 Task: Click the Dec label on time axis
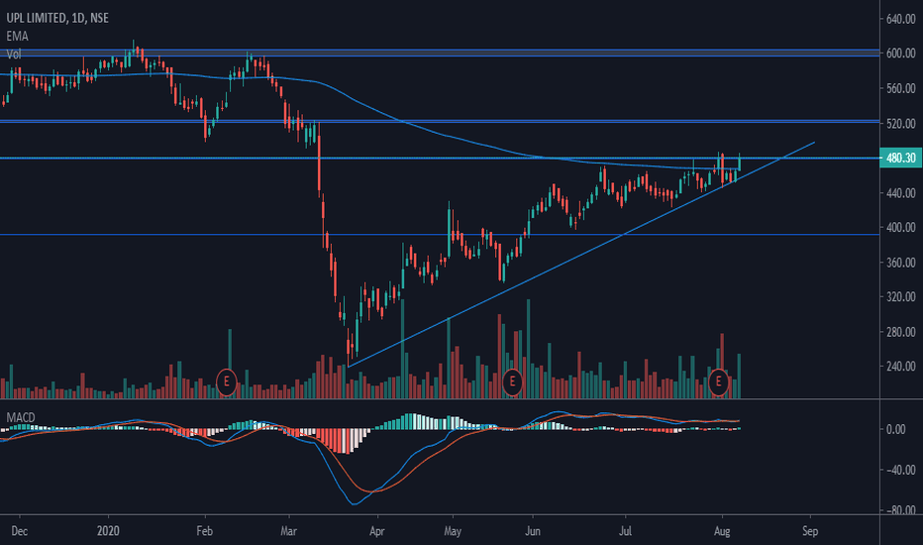coord(20,531)
